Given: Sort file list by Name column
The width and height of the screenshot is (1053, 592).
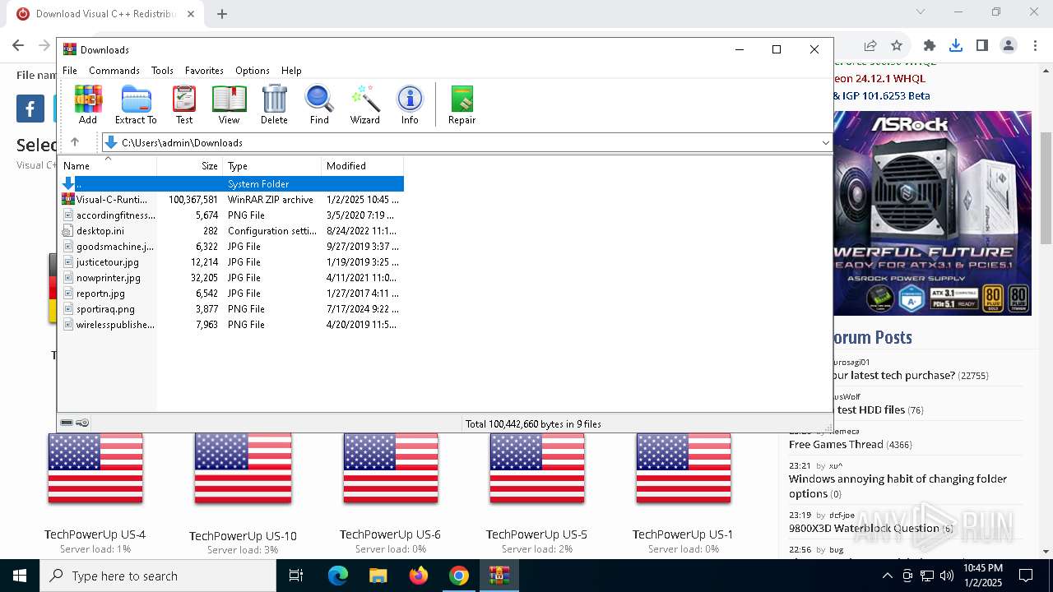Looking at the screenshot, I should [x=109, y=166].
